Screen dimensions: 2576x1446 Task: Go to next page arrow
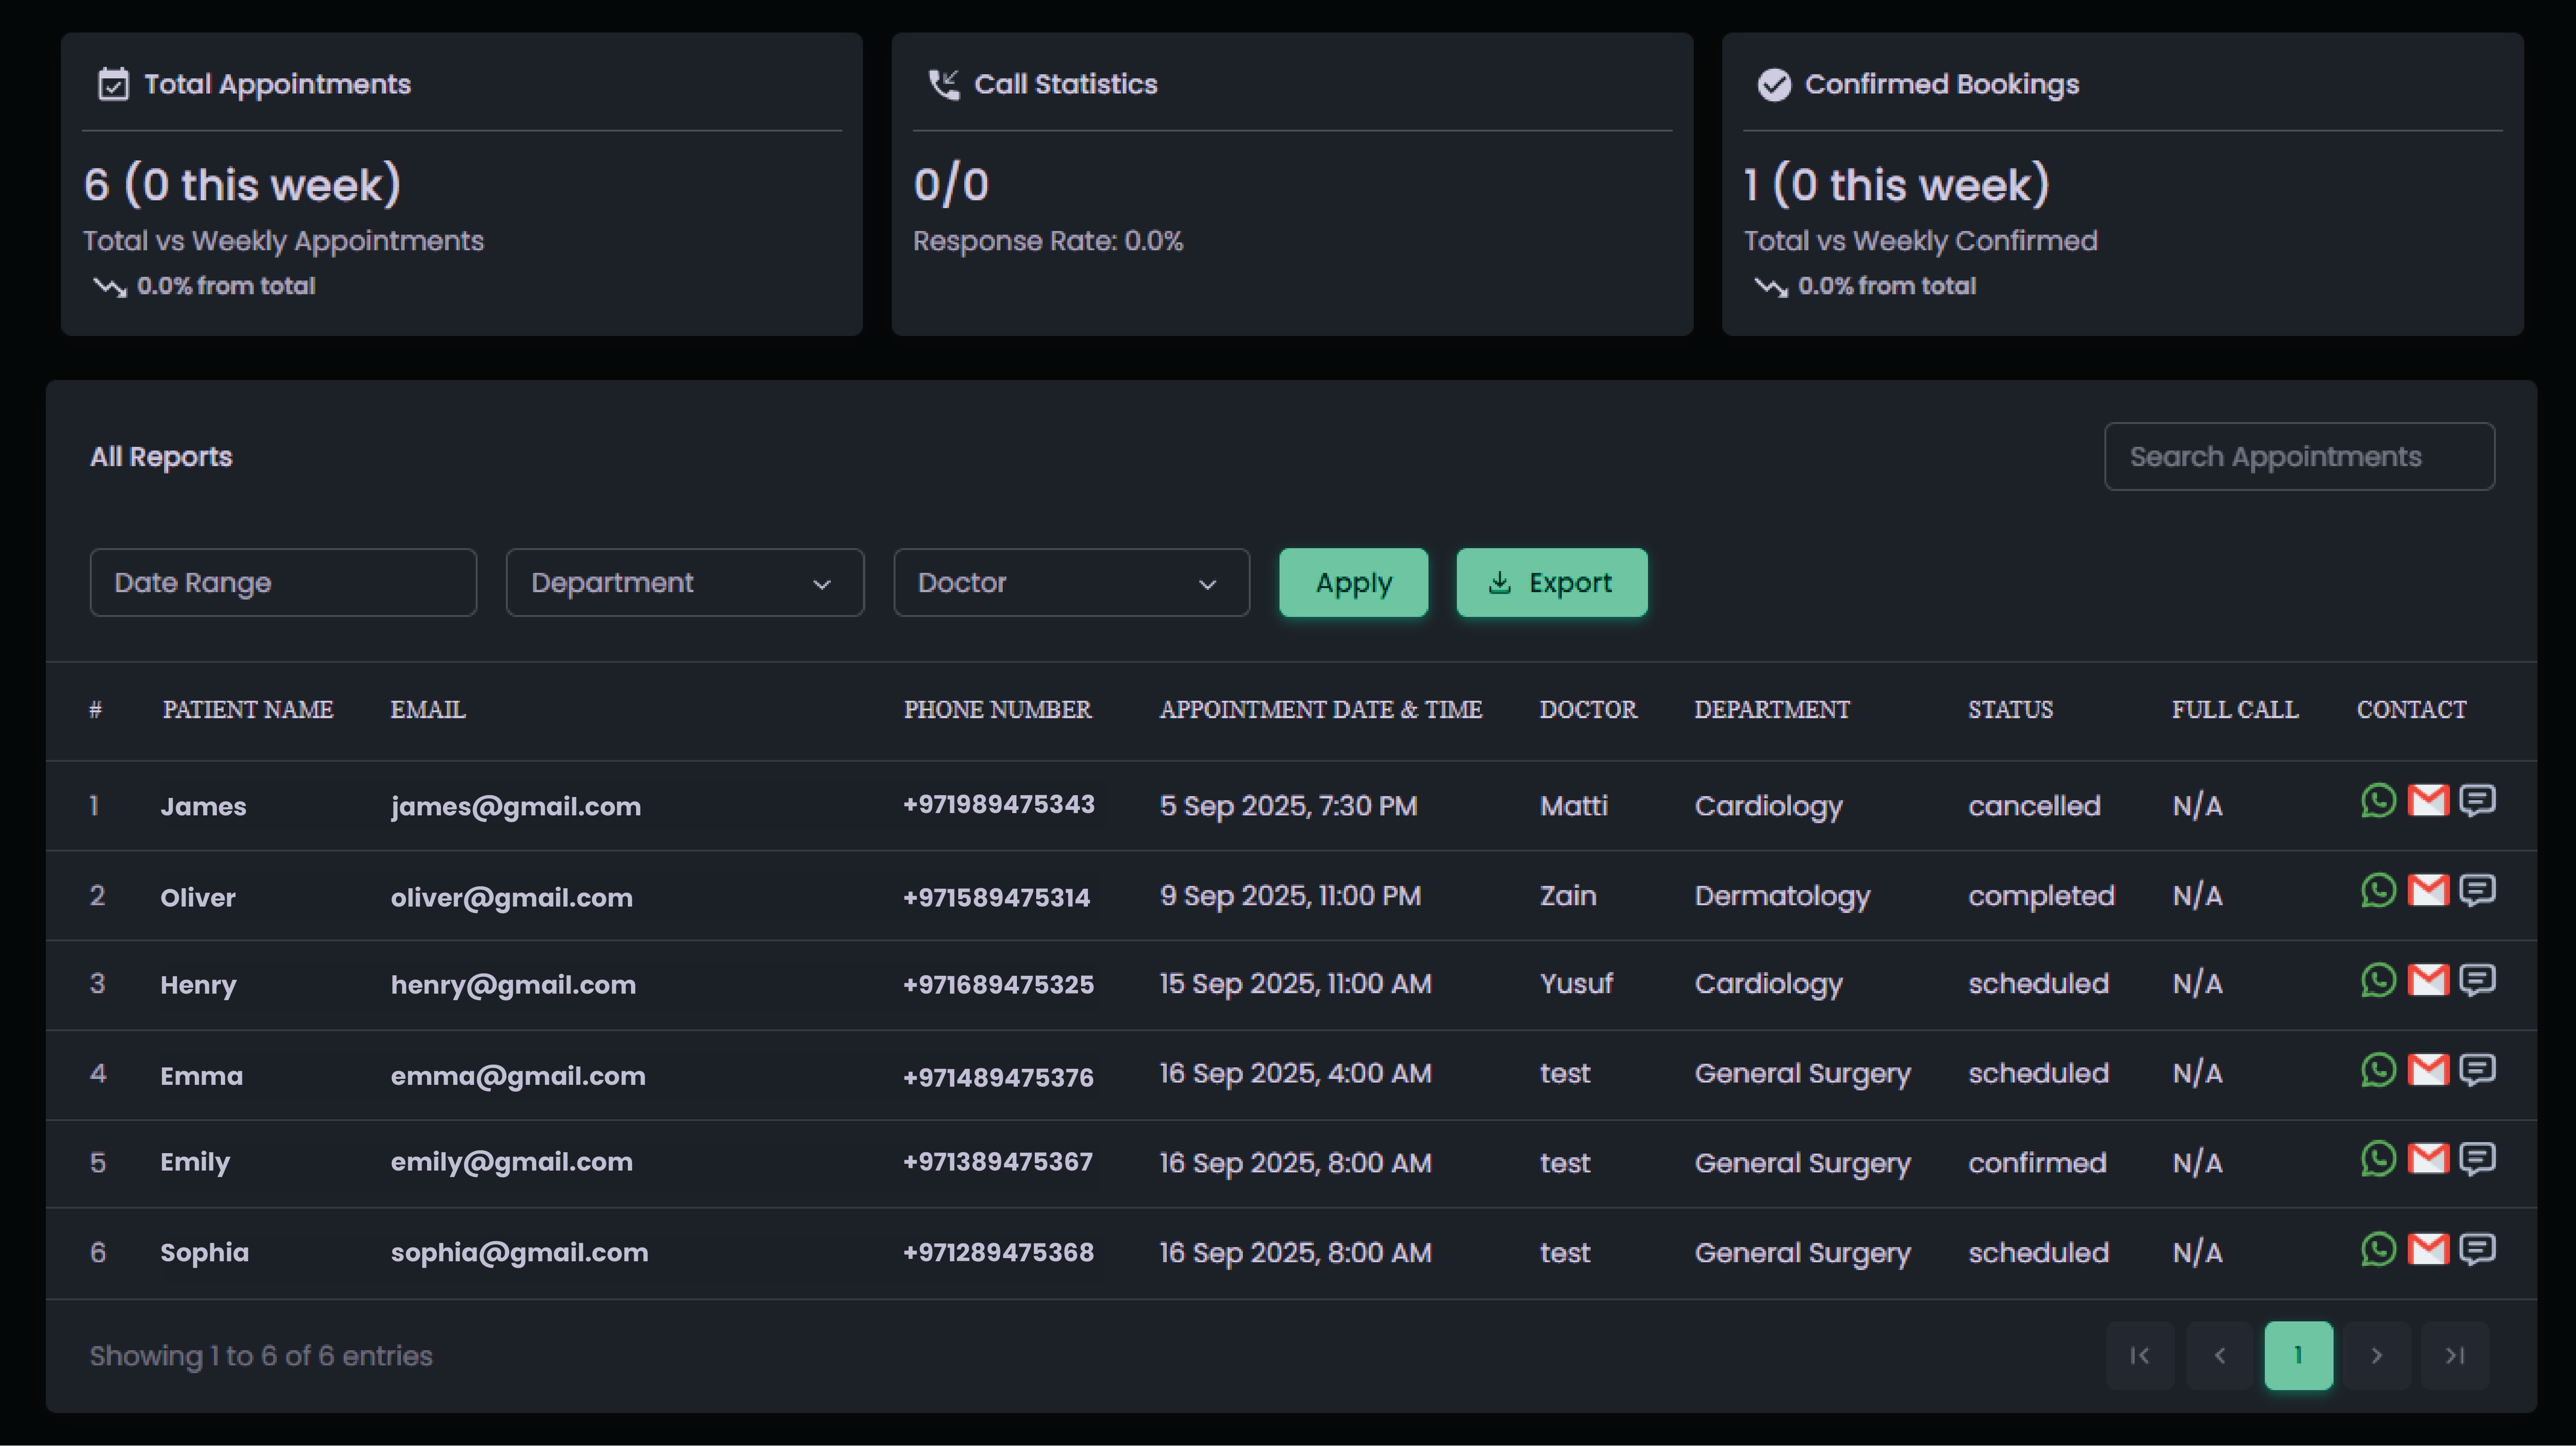click(2376, 1356)
